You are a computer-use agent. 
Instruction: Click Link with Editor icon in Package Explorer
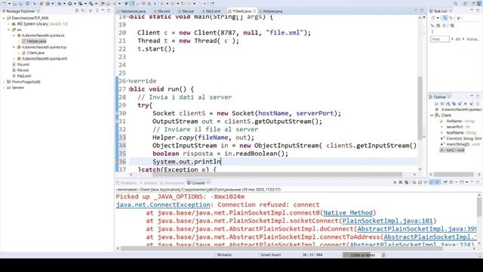83,11
